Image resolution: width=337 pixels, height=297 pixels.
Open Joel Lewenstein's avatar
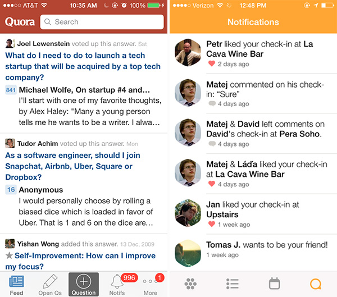click(x=10, y=43)
